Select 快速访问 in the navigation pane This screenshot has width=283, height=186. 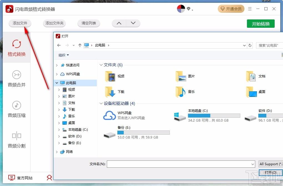[x=73, y=65]
